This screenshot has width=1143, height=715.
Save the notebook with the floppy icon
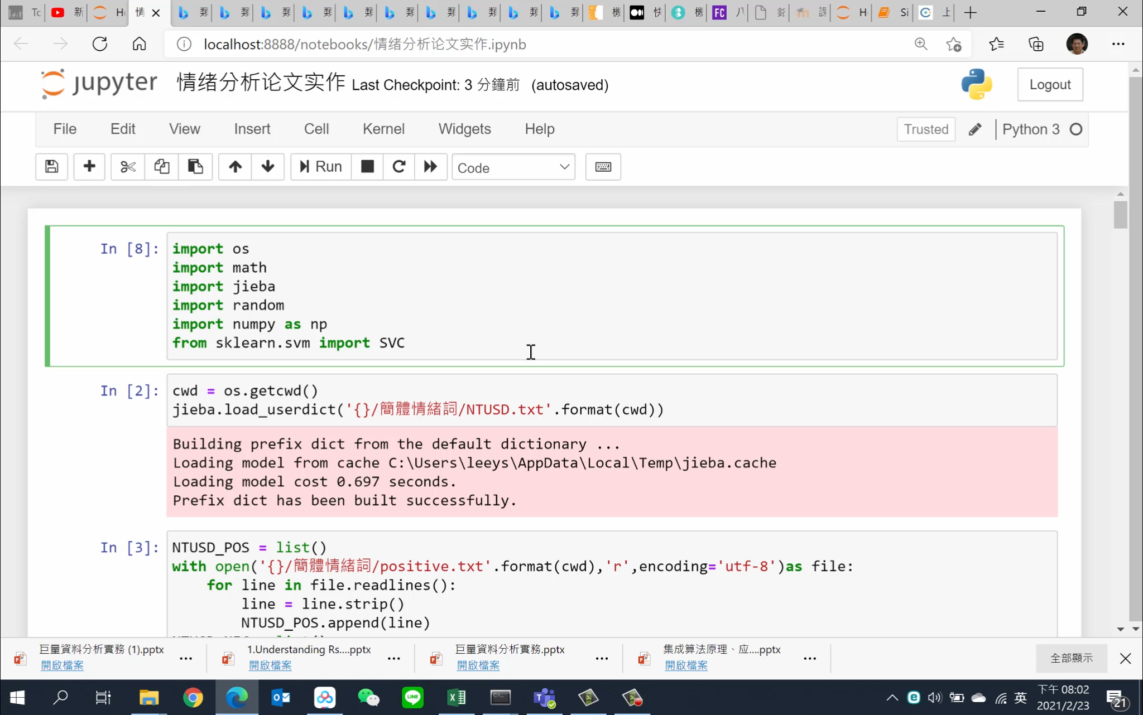tap(51, 167)
